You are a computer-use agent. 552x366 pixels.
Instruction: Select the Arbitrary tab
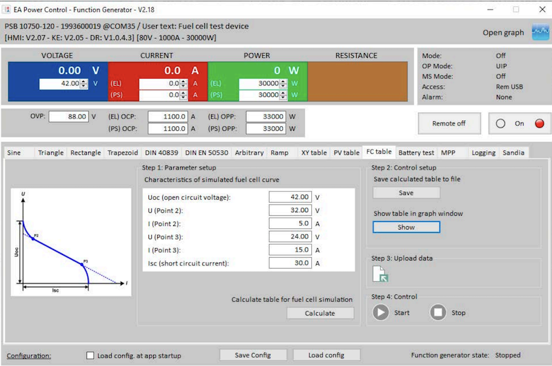(249, 152)
